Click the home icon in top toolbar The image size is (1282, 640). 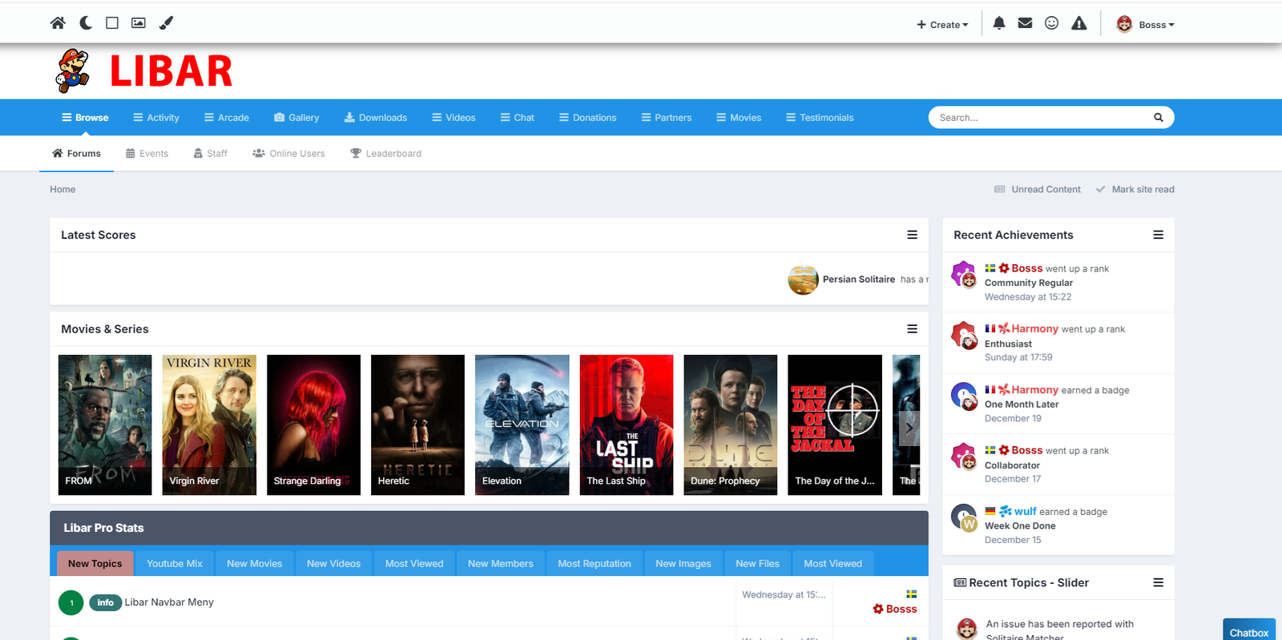click(58, 23)
